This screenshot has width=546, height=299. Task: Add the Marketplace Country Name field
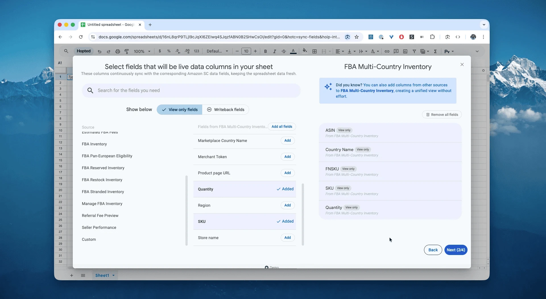(288, 141)
